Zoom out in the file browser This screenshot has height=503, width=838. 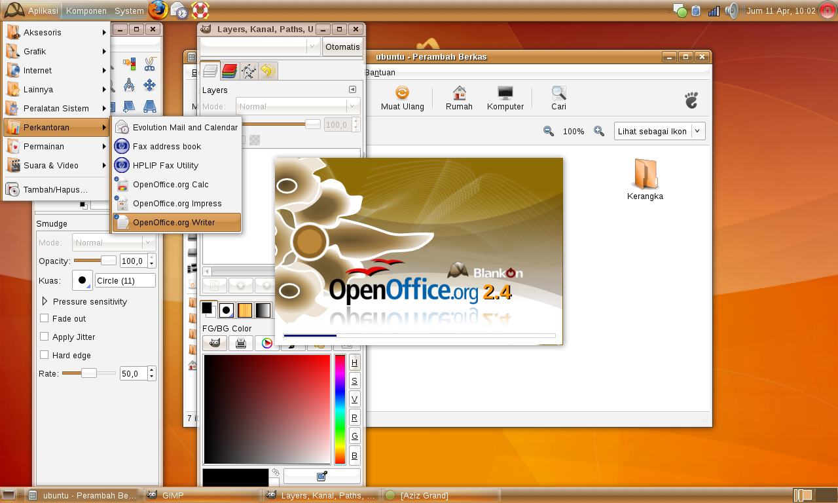(x=549, y=131)
